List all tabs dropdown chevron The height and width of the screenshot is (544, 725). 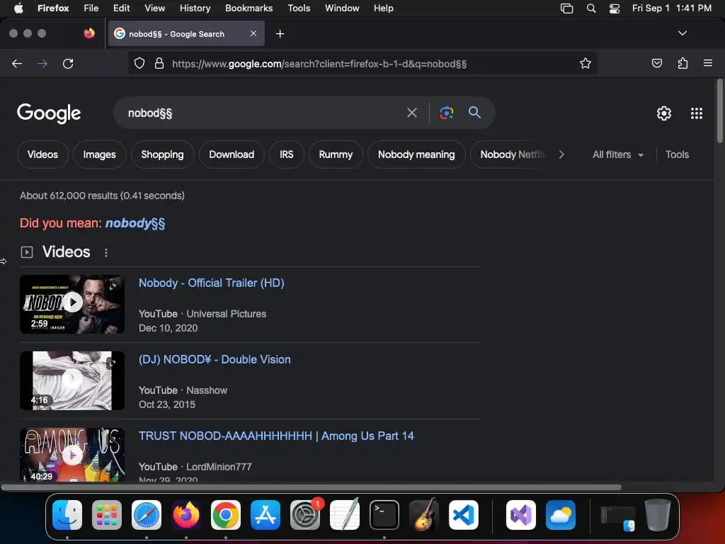coord(682,33)
